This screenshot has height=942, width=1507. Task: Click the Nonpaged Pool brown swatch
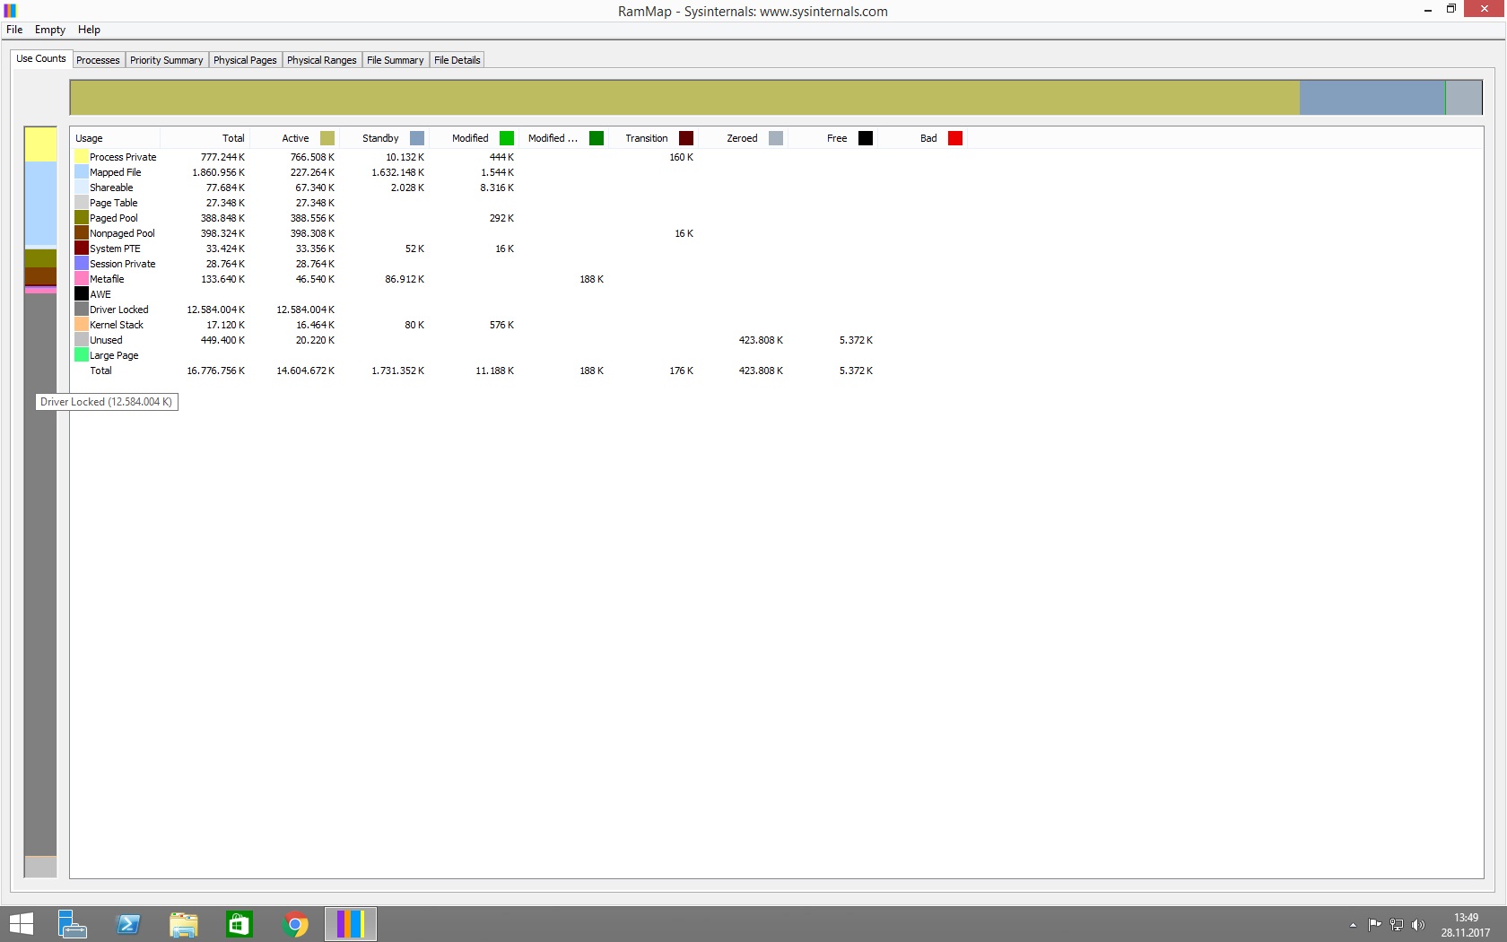tap(82, 233)
